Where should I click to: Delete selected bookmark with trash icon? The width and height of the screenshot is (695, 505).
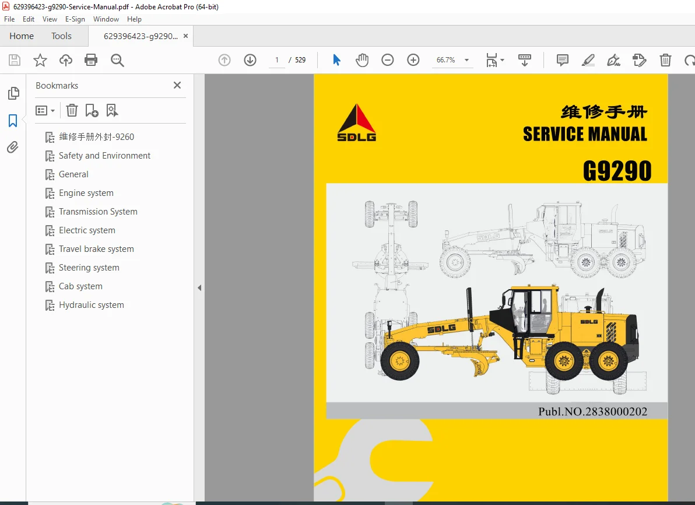(72, 110)
